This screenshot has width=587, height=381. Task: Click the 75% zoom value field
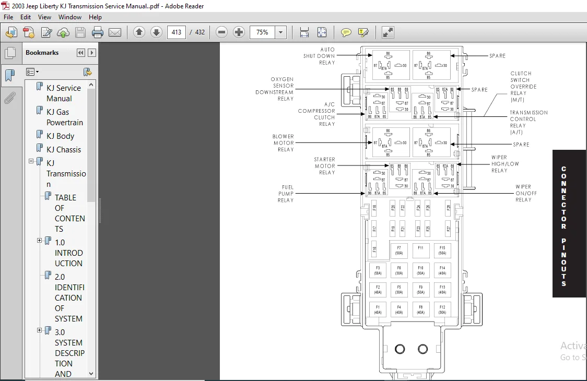click(262, 32)
